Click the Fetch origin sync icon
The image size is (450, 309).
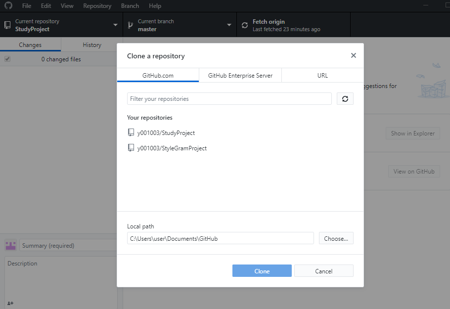[x=244, y=25]
